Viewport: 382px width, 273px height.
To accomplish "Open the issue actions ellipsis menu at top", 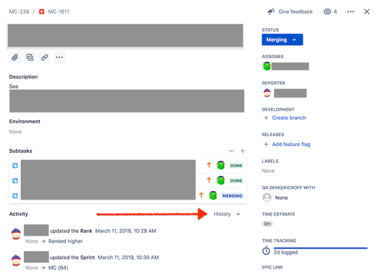I will click(x=350, y=12).
